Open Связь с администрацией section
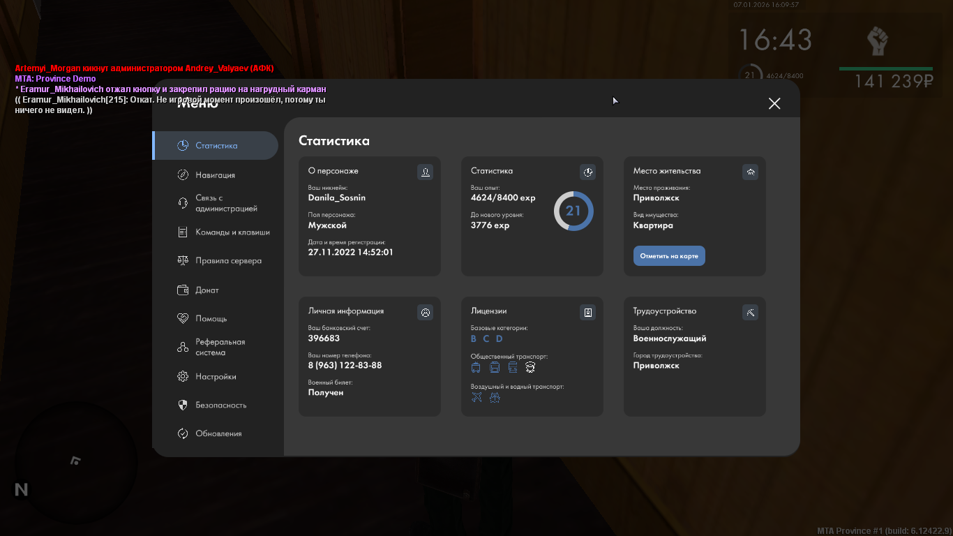The image size is (953, 536). [x=225, y=203]
